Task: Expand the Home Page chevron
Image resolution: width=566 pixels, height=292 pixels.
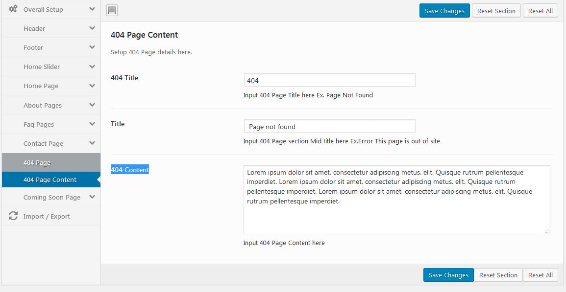Action: tap(92, 86)
